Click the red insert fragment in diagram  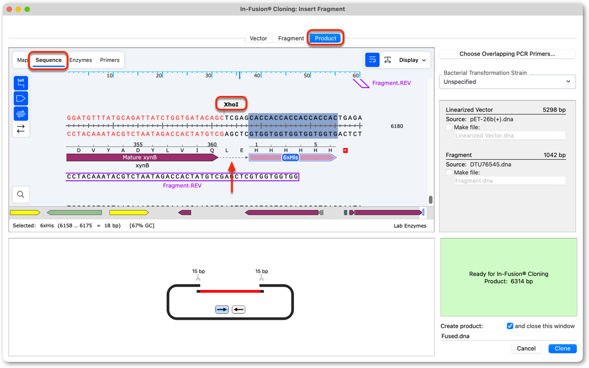click(x=230, y=291)
